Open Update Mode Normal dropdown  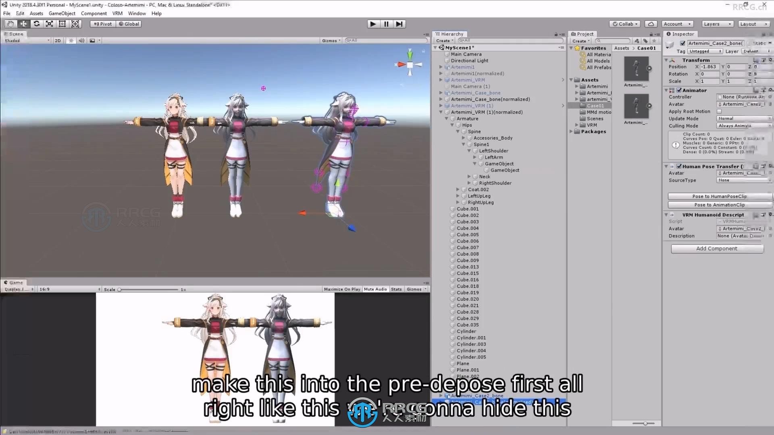point(744,118)
